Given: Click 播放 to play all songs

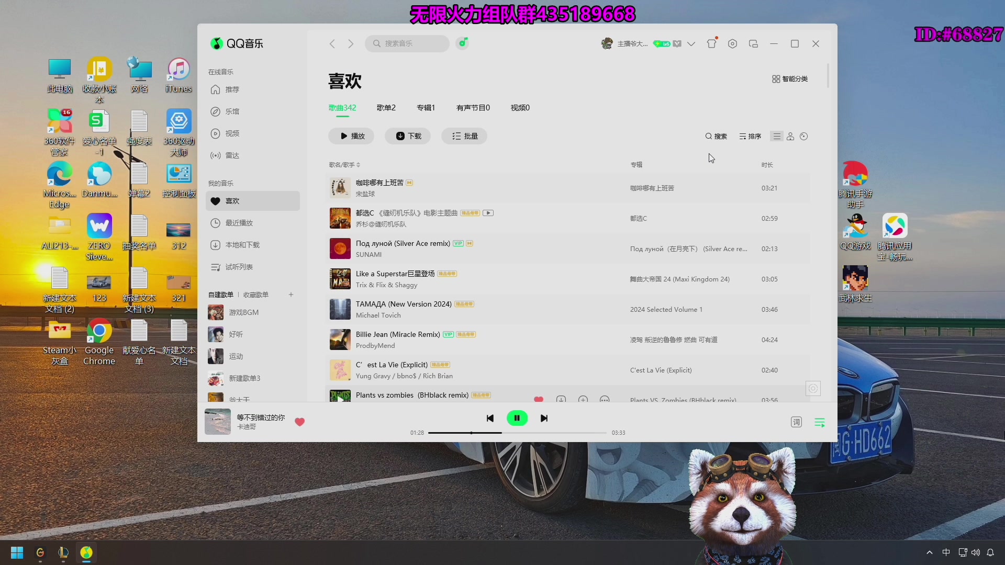Looking at the screenshot, I should click(351, 136).
